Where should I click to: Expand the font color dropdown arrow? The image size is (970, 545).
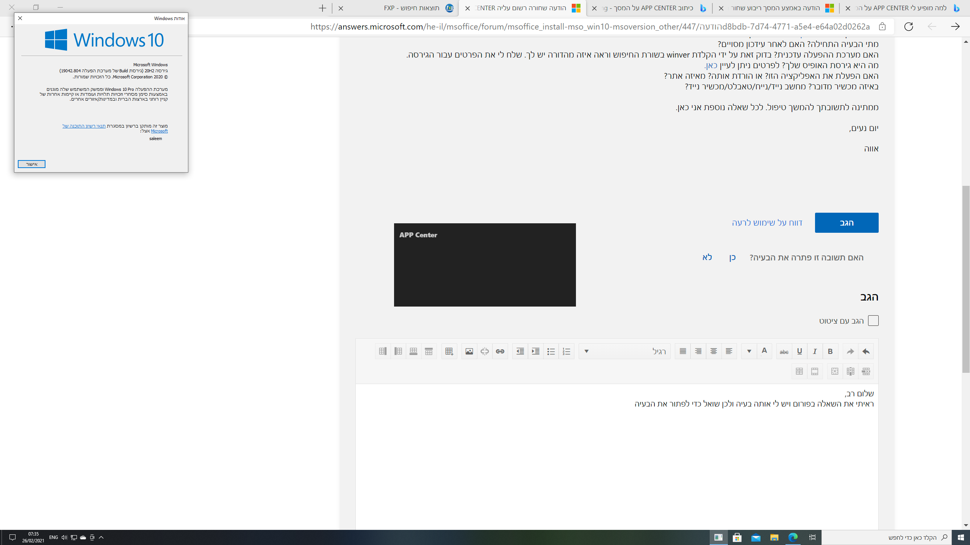click(749, 351)
